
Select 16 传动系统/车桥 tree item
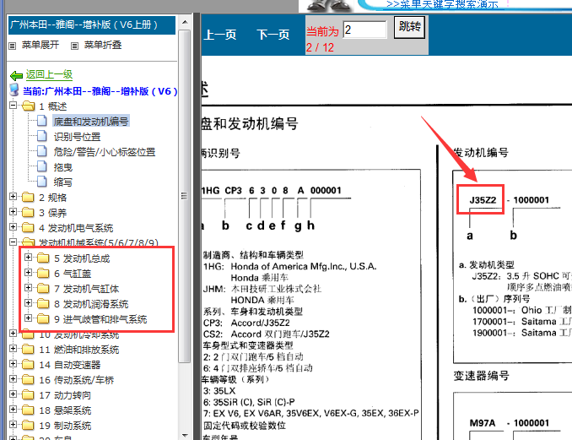(77, 380)
